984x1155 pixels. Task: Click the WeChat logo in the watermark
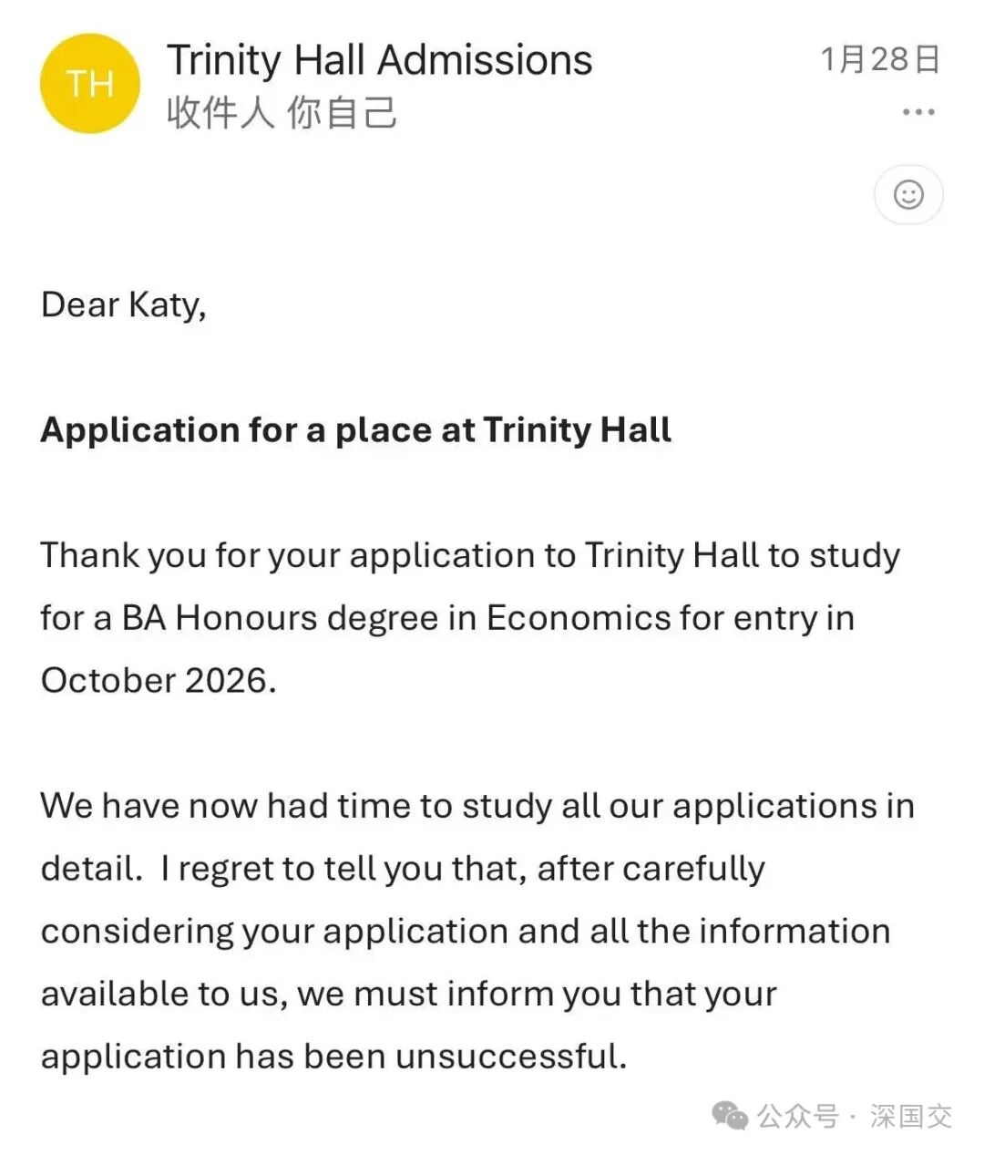(730, 1116)
